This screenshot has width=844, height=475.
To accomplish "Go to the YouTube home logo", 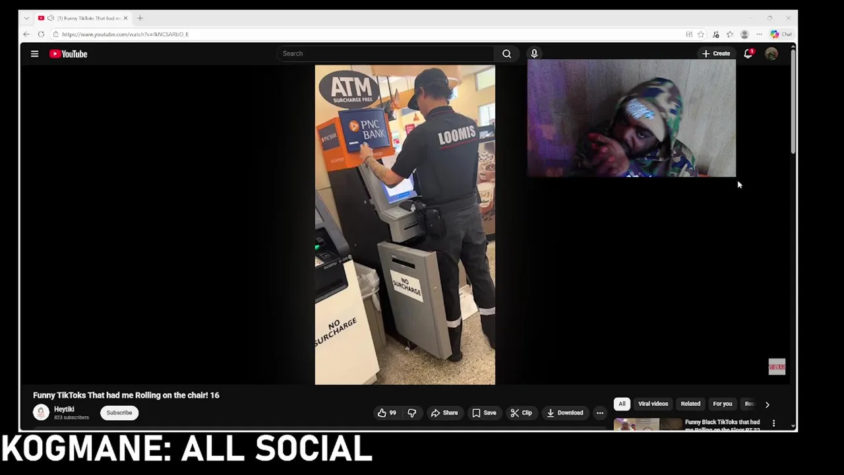I will click(x=68, y=54).
